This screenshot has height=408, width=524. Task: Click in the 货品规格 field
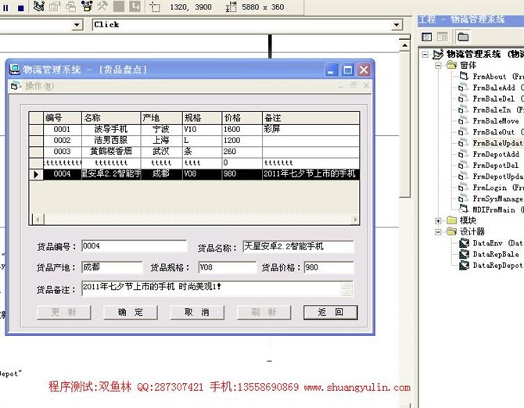228,267
